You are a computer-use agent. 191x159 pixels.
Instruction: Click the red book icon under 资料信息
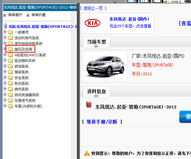89,104
